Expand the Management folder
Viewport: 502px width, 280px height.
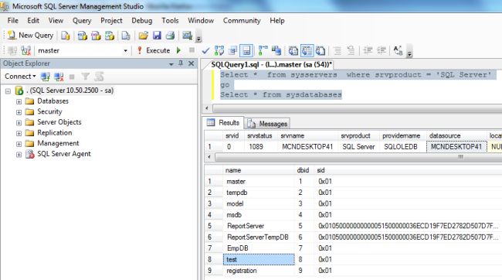tap(19, 144)
